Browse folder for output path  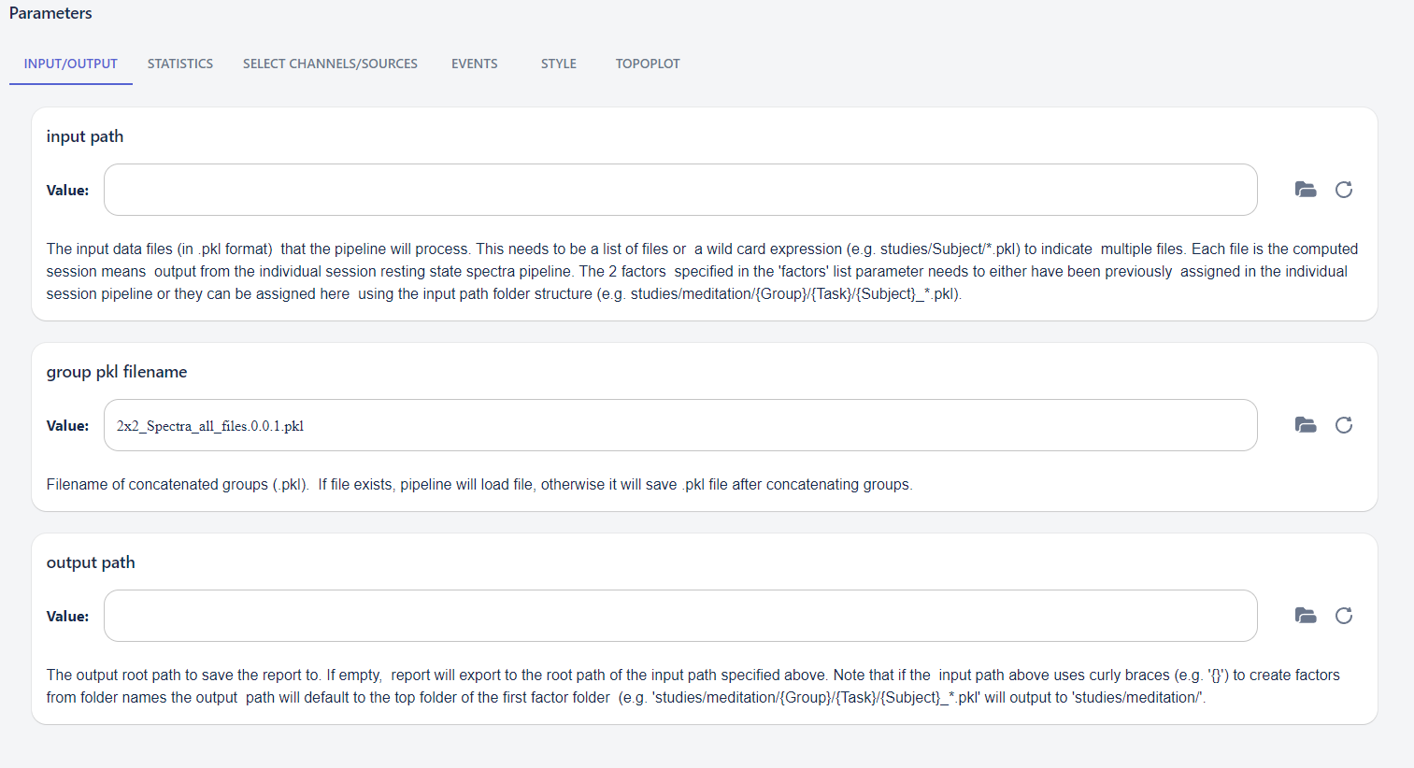click(x=1306, y=616)
